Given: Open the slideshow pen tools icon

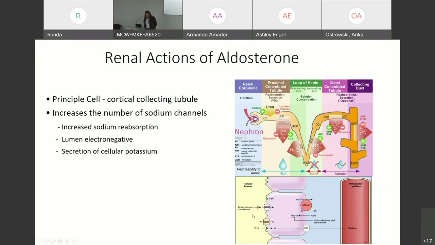Looking at the screenshot, I should click(x=53, y=241).
